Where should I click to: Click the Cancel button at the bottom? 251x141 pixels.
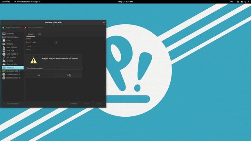(86, 104)
